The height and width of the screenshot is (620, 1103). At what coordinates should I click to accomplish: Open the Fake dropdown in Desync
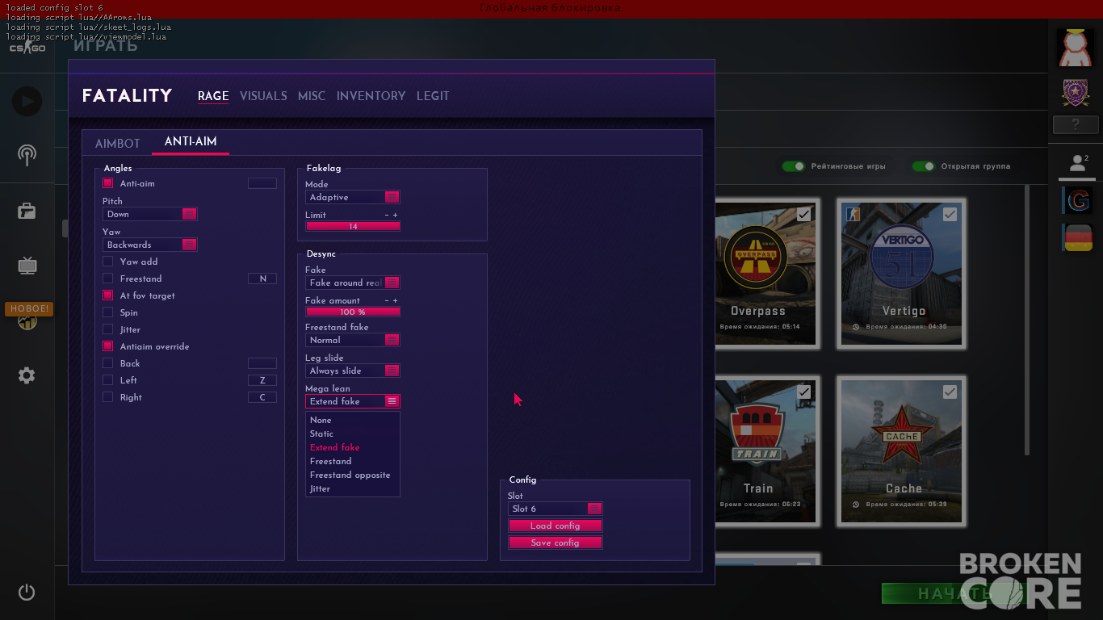(x=353, y=283)
